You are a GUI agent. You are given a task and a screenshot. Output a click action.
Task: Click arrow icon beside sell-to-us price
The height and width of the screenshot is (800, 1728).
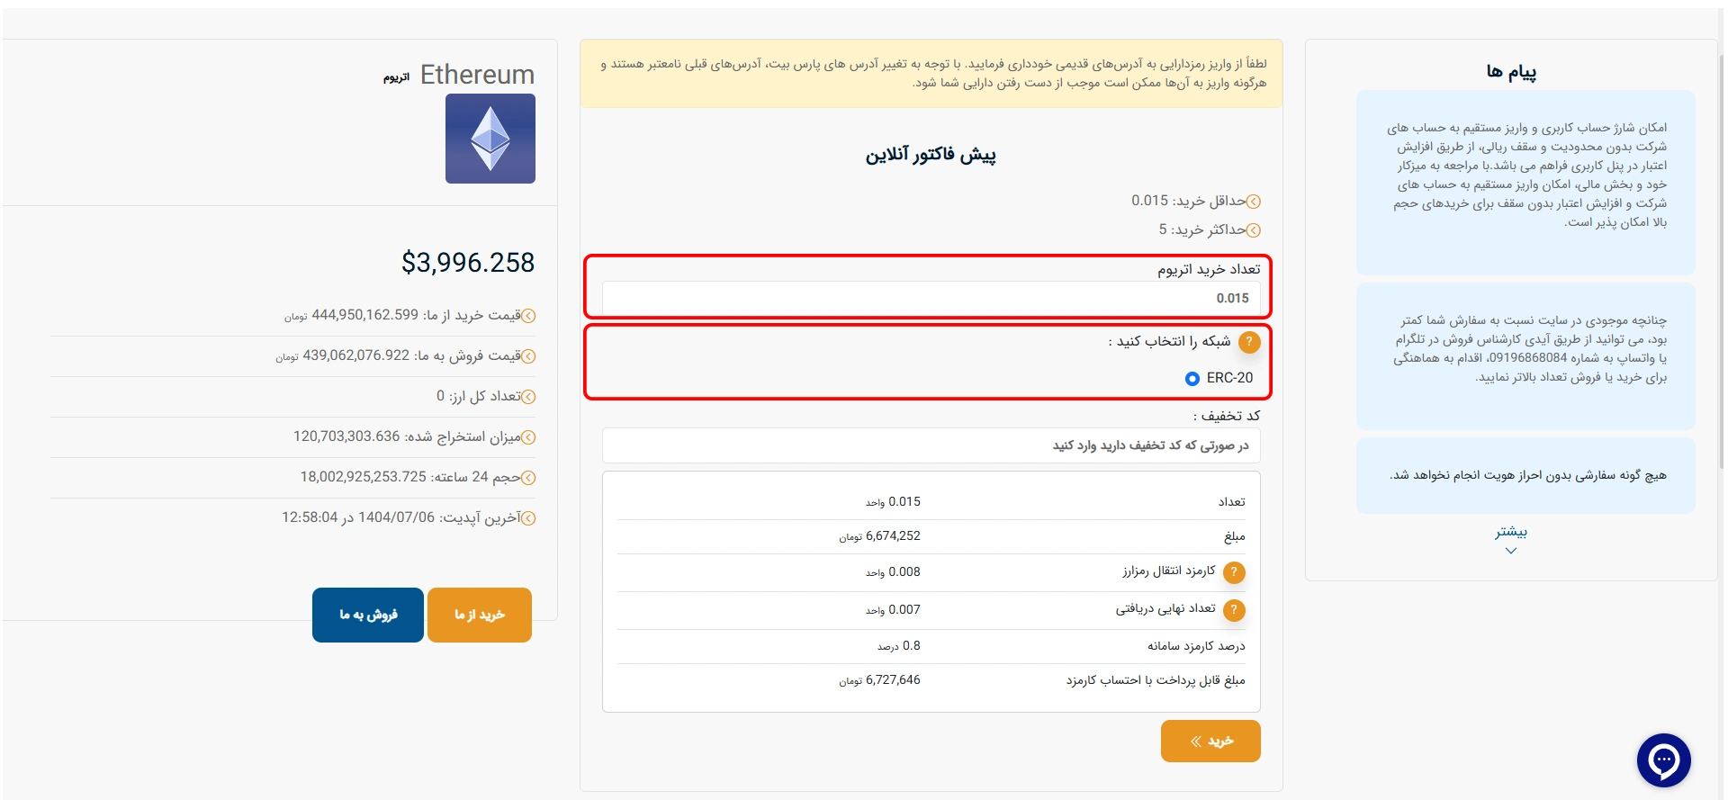(529, 356)
